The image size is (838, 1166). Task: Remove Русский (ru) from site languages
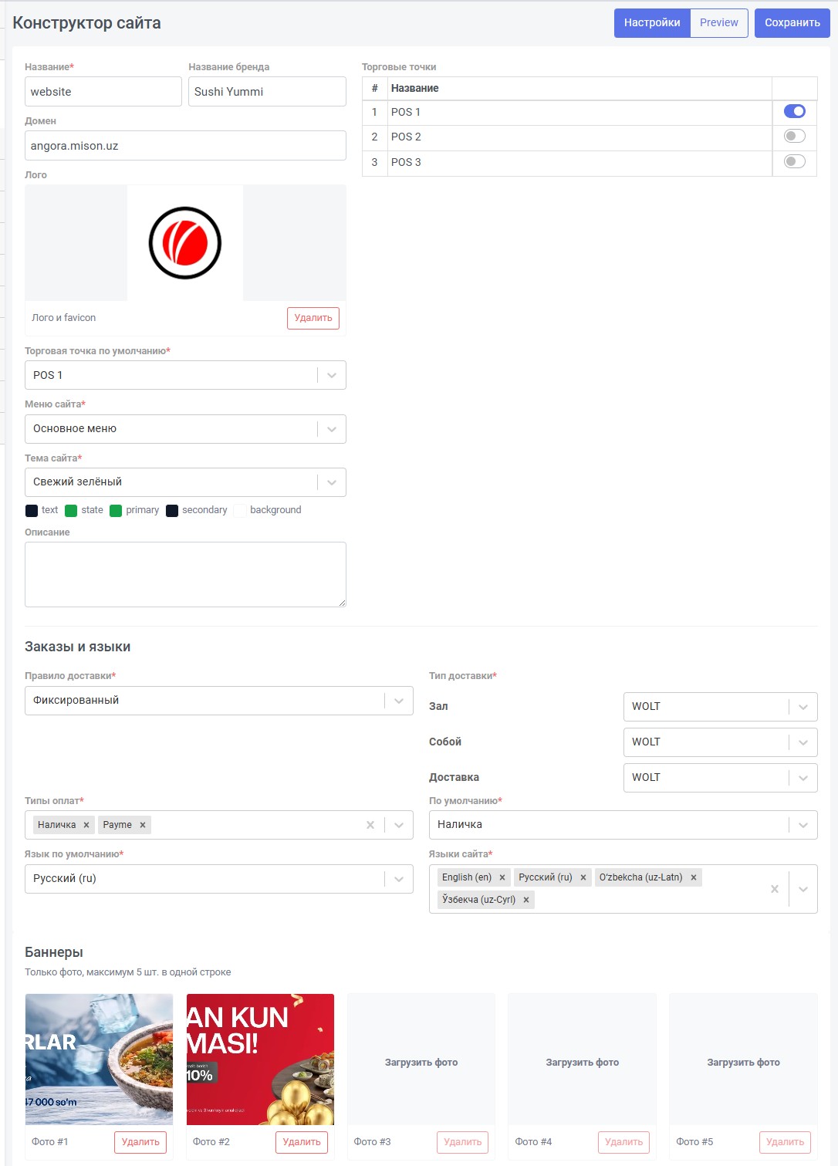tap(583, 877)
